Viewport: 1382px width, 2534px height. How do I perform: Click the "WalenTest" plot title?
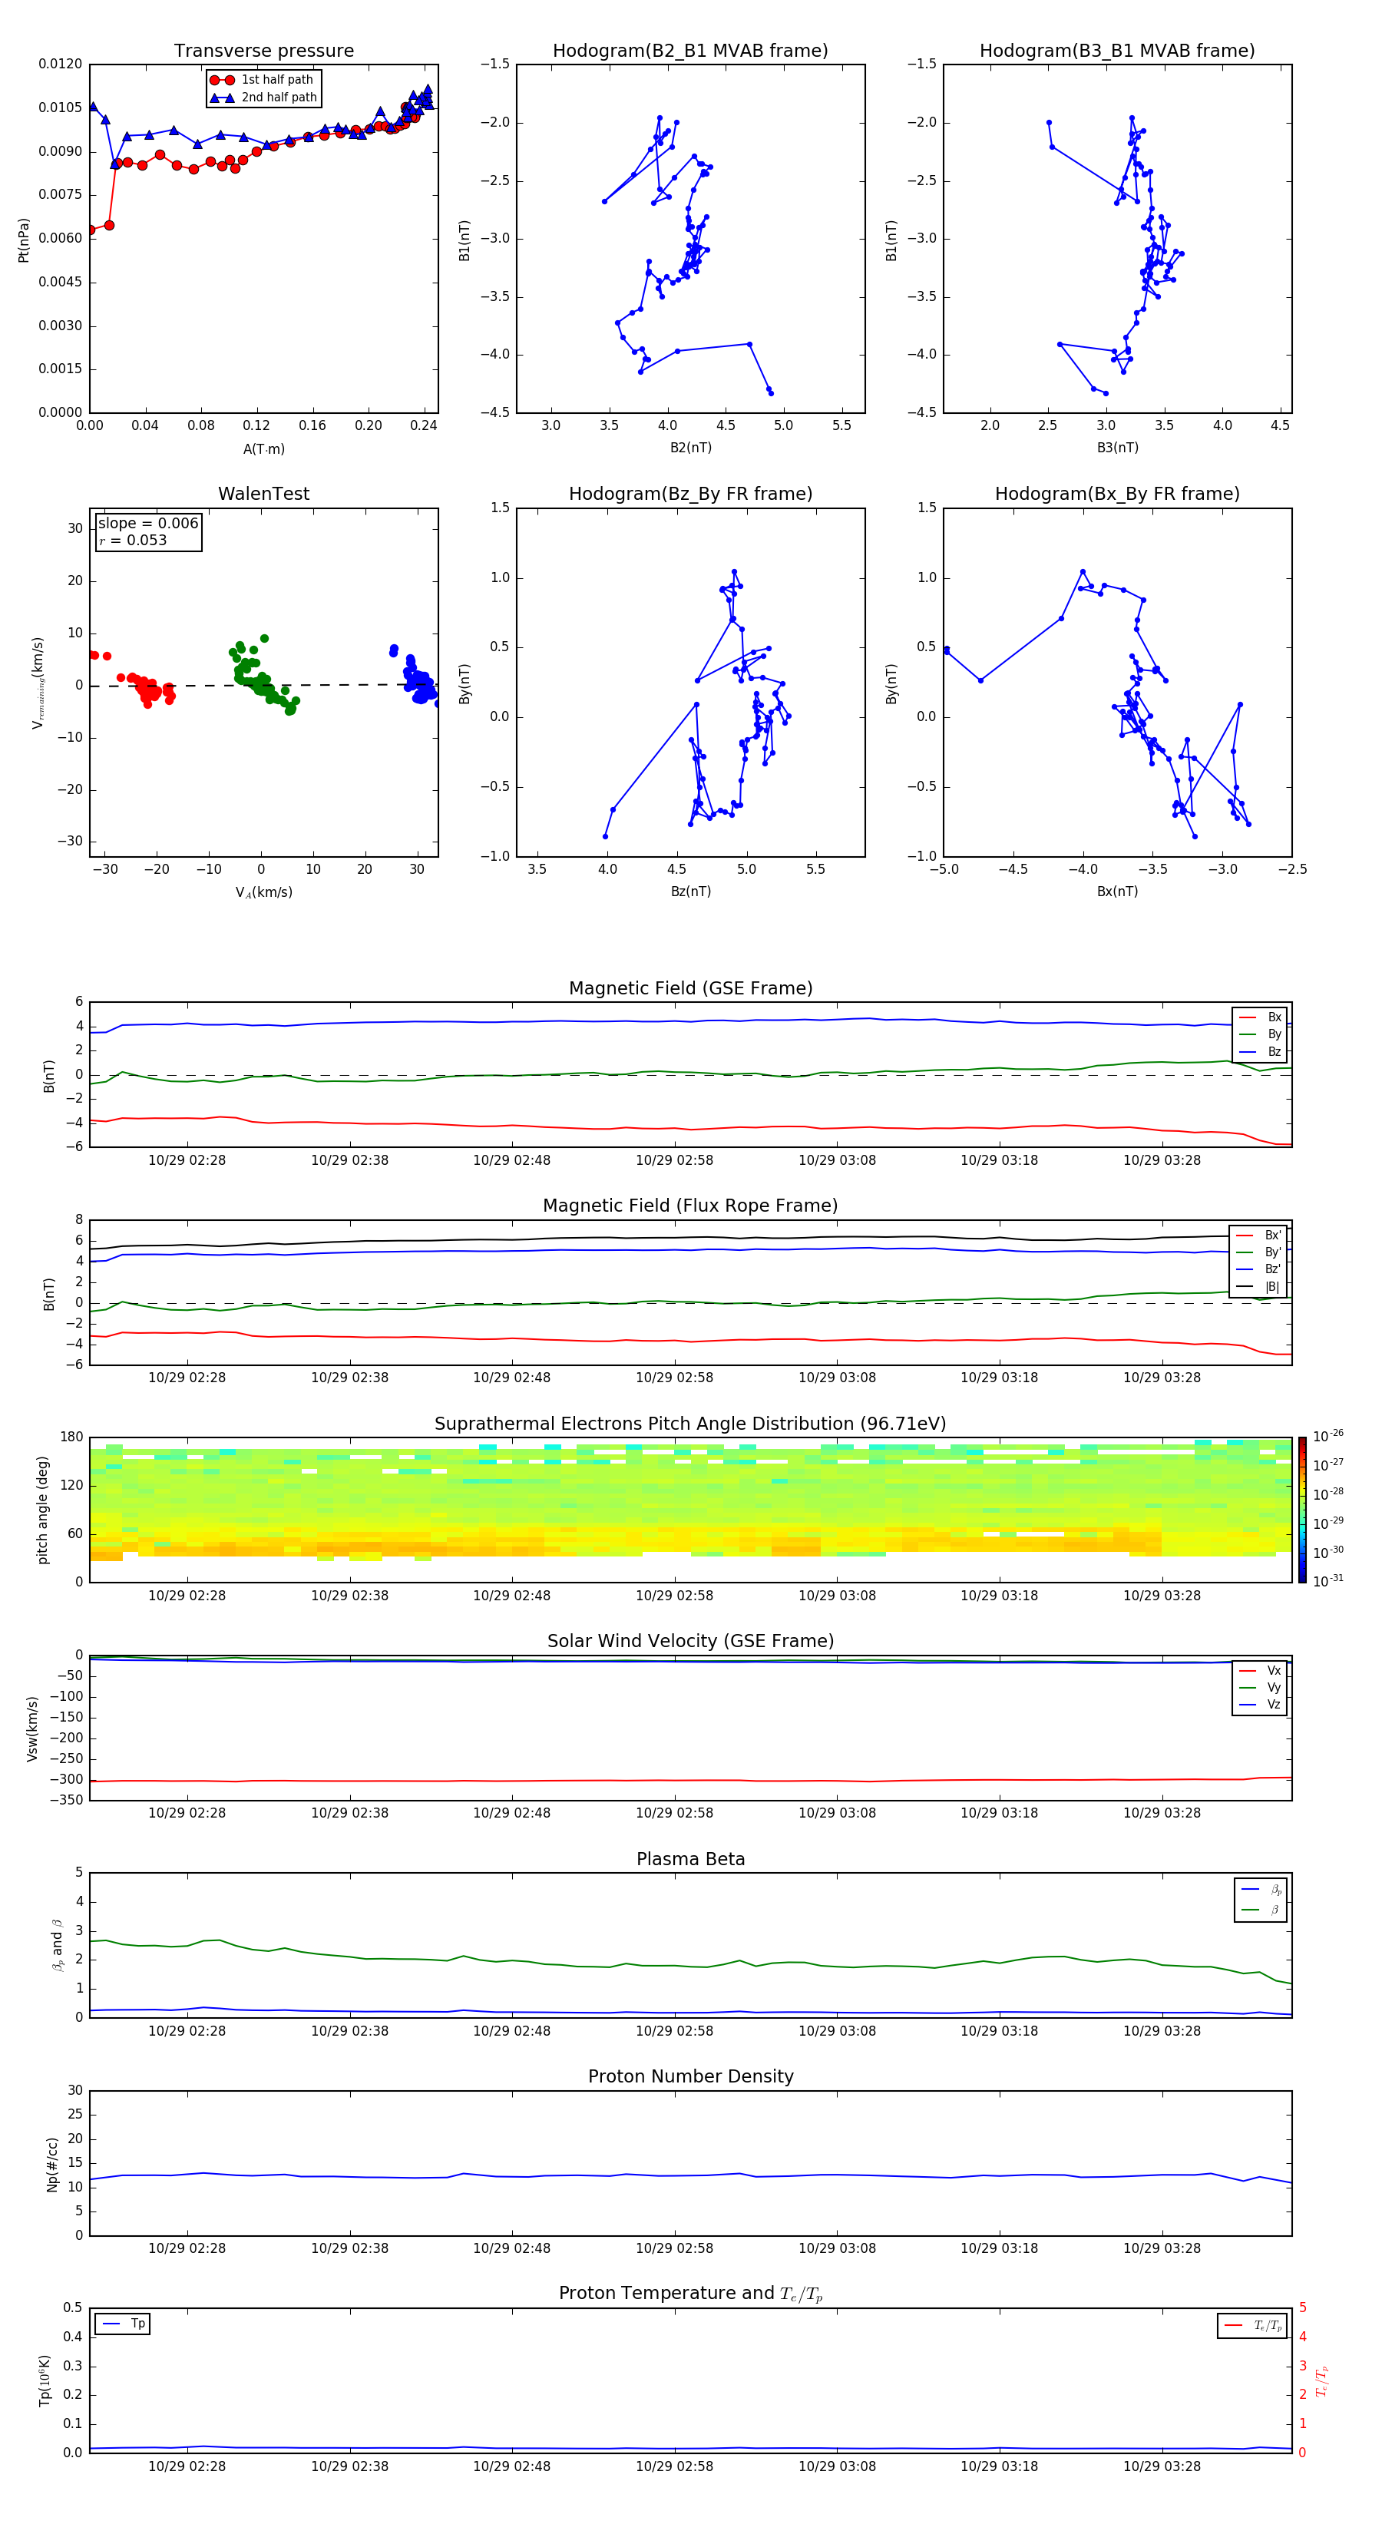point(263,494)
